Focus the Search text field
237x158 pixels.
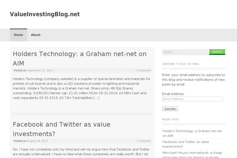click(x=185, y=52)
